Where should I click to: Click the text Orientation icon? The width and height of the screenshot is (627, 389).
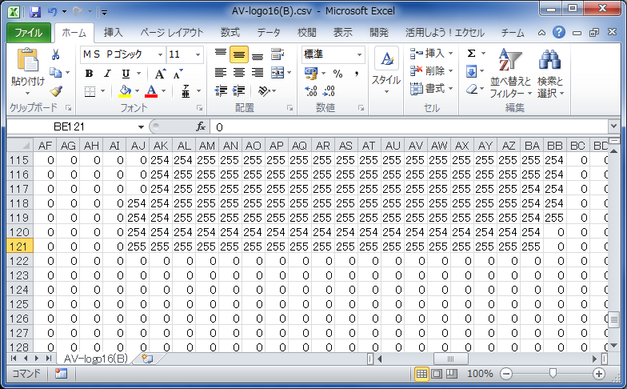(x=264, y=91)
